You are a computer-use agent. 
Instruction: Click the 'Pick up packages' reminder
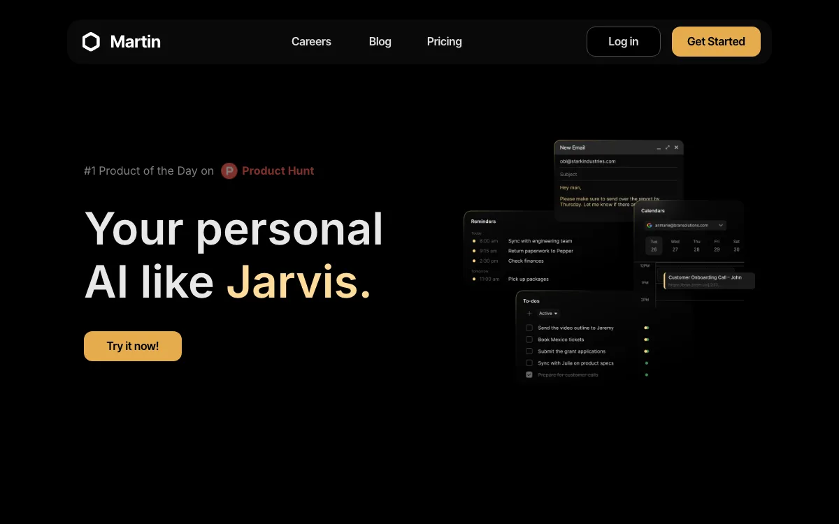click(529, 279)
